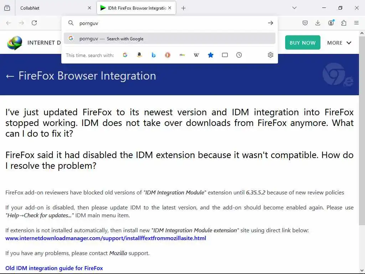Search in bookmarks star icon
Viewport: 365px width, 274px height.
point(210,55)
